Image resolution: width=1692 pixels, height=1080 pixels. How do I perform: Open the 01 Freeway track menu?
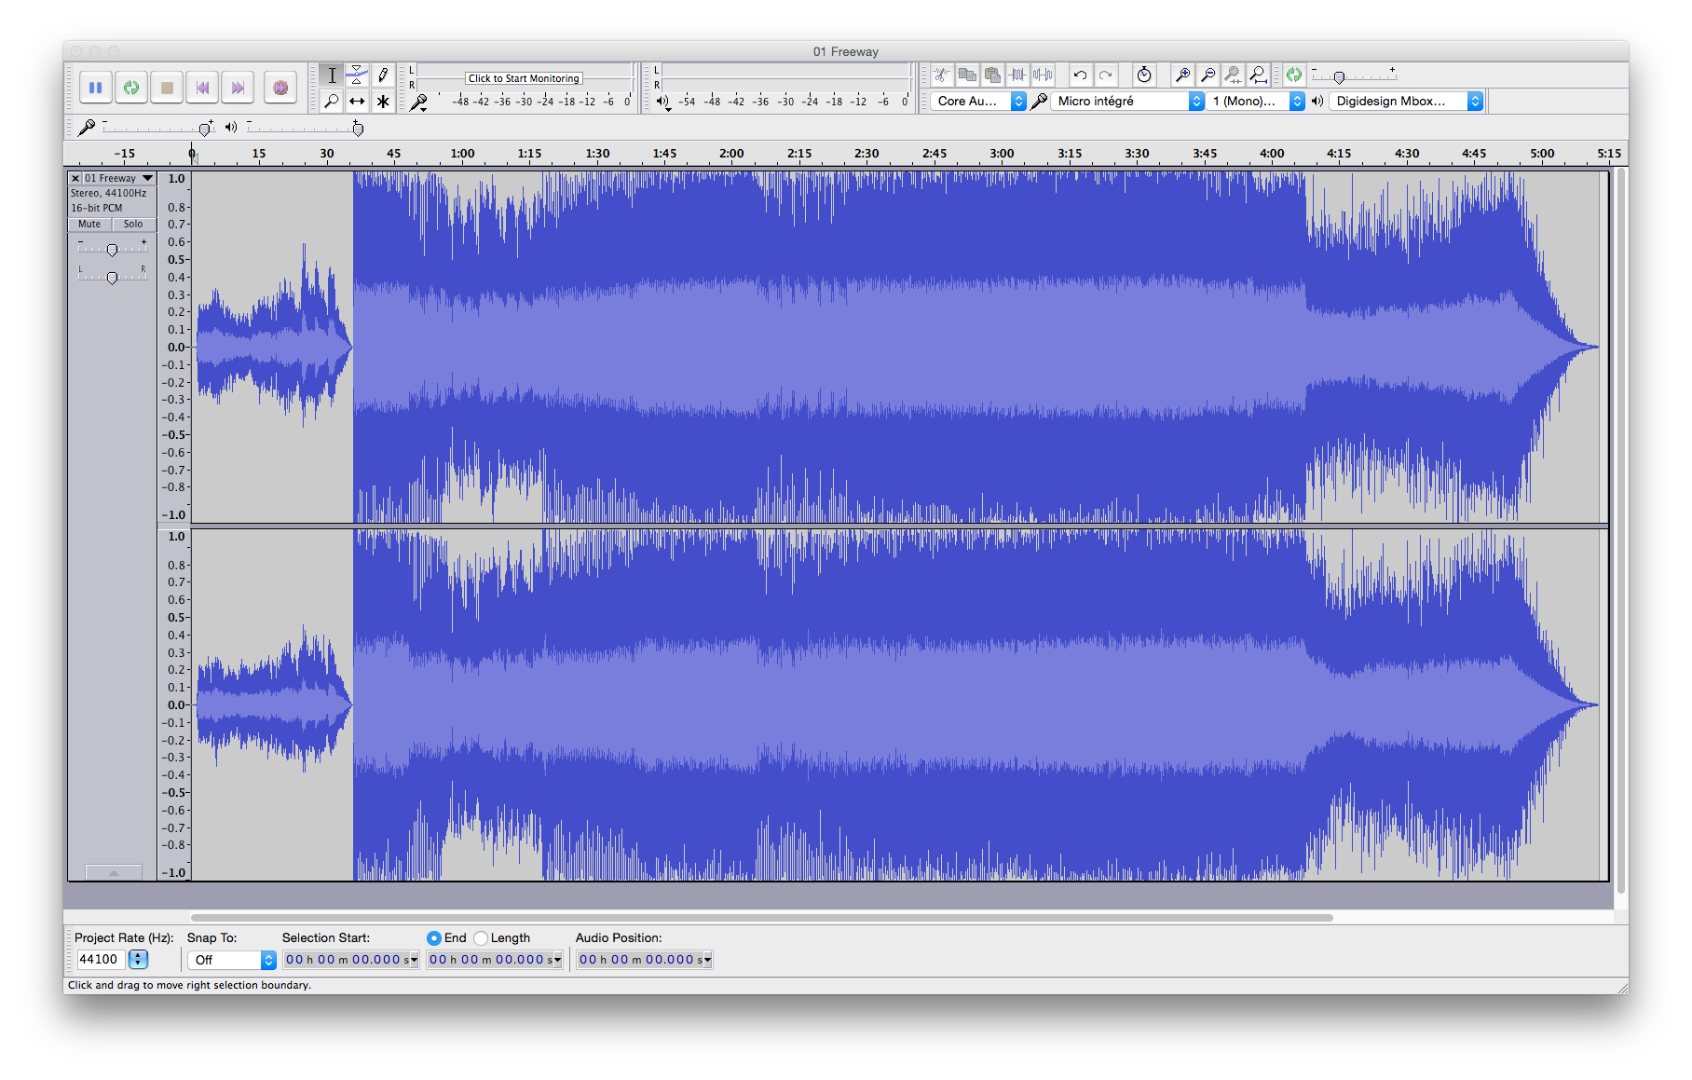(147, 178)
